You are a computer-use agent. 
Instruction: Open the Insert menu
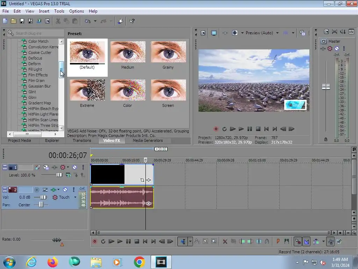click(44, 11)
